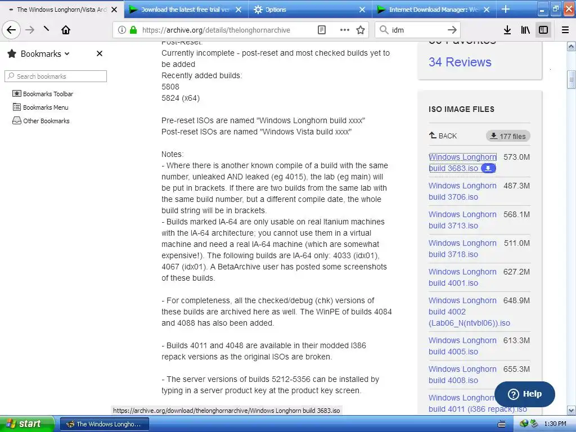Click the page scrollbar down arrow
Screen dimensions: 576x432
[x=571, y=410]
